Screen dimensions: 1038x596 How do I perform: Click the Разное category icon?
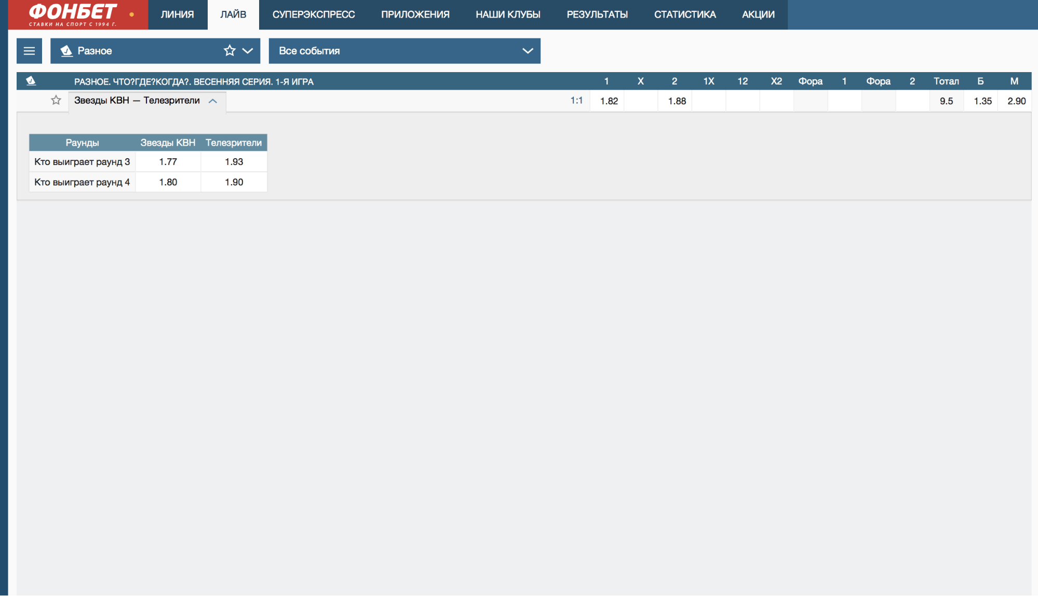coord(66,51)
